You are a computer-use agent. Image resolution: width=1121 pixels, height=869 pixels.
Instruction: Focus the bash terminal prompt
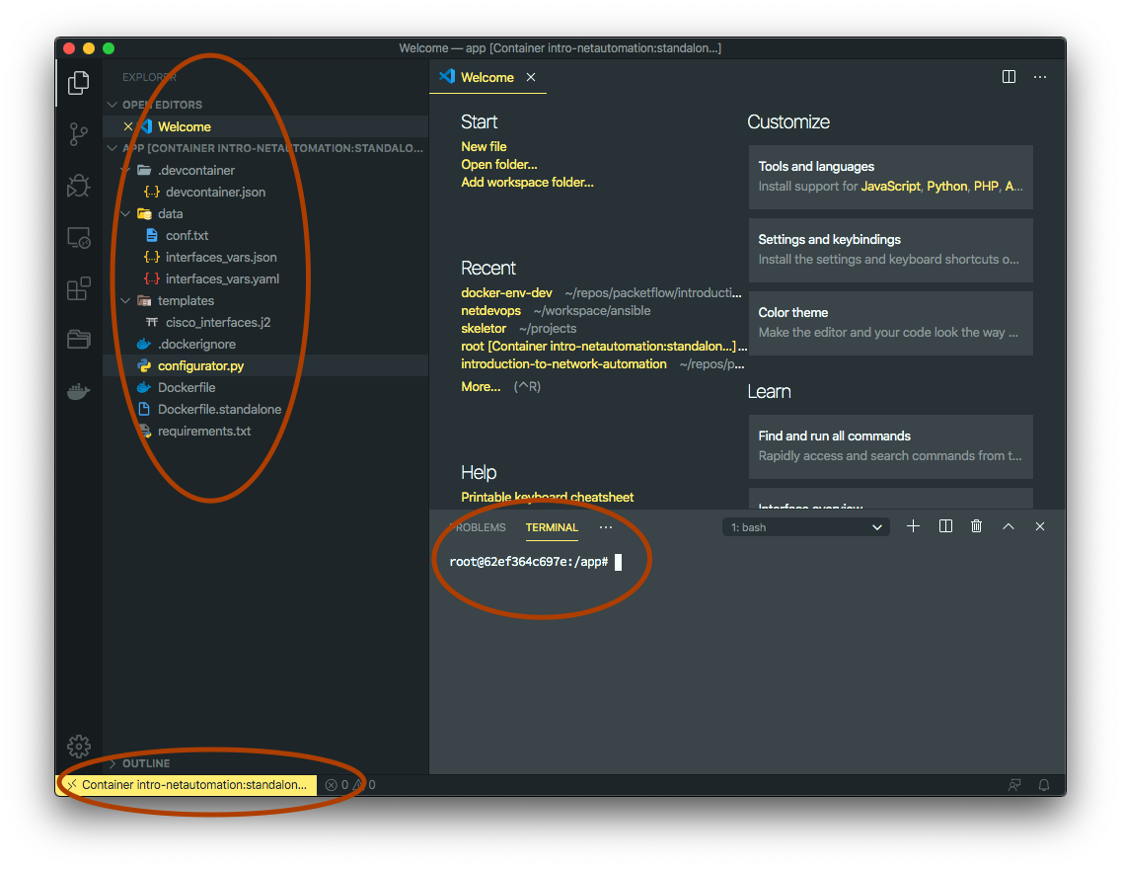click(x=535, y=562)
